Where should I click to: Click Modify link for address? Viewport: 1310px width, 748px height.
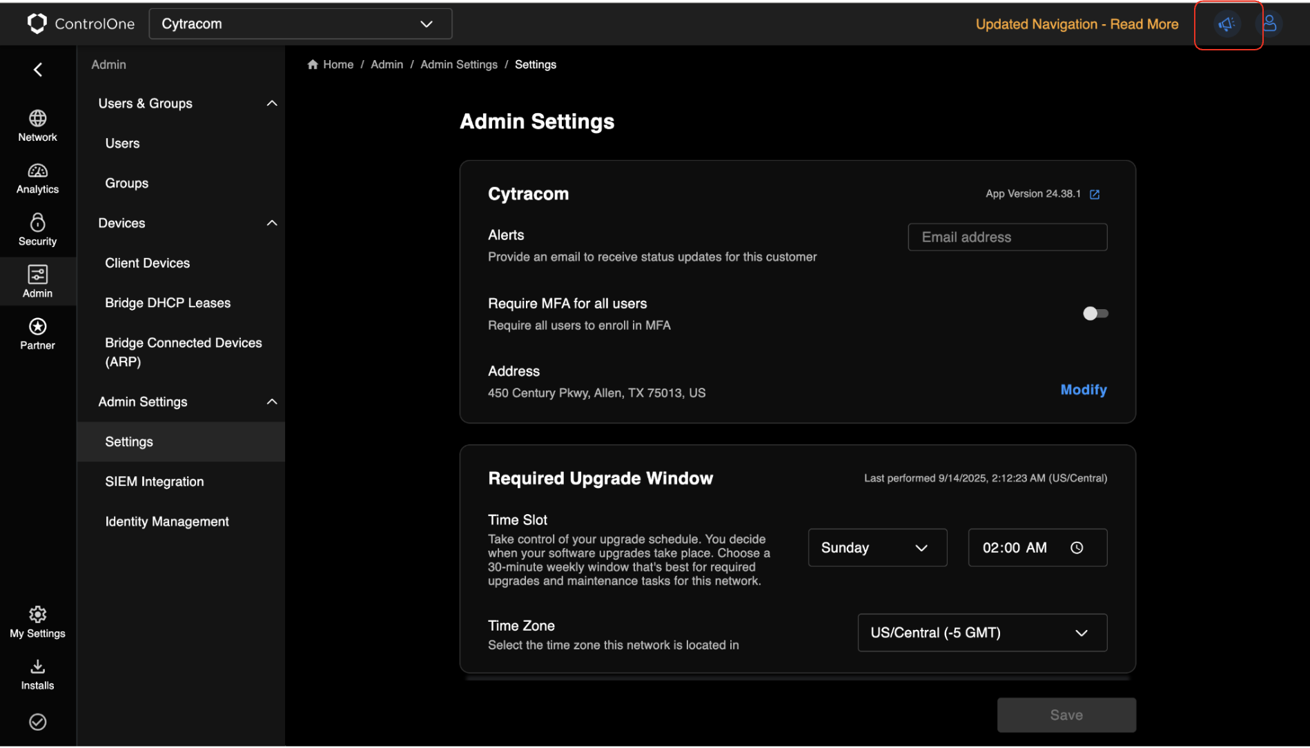coord(1083,390)
